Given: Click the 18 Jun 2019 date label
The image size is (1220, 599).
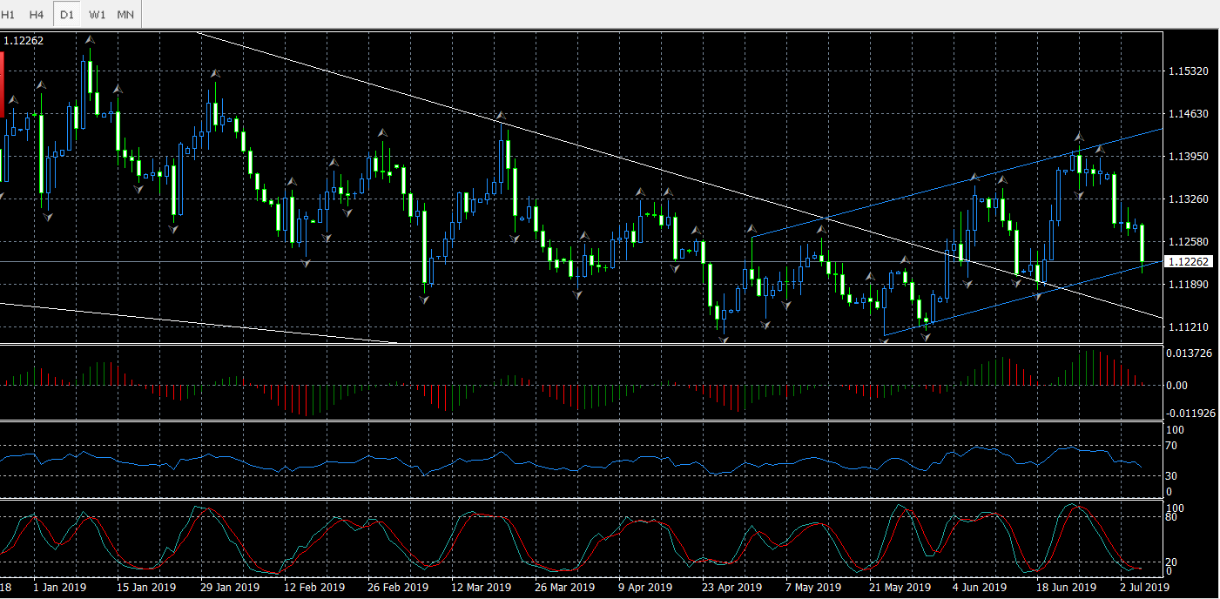Looking at the screenshot, I should click(1066, 588).
